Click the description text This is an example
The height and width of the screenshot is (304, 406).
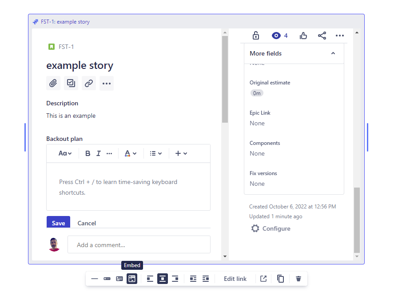(x=71, y=116)
